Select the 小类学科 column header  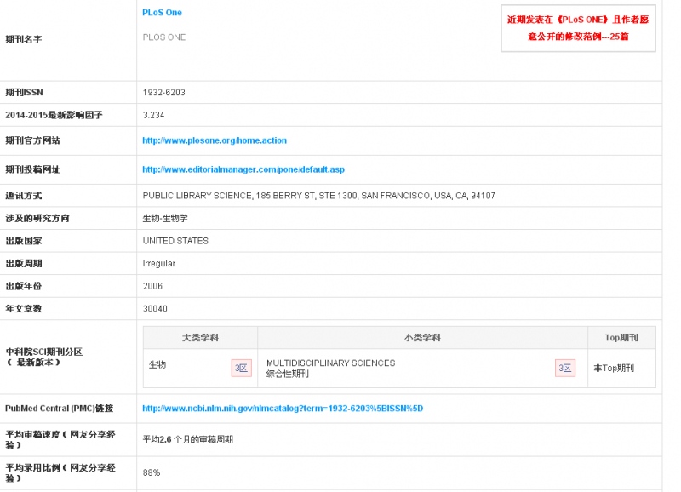(x=422, y=338)
